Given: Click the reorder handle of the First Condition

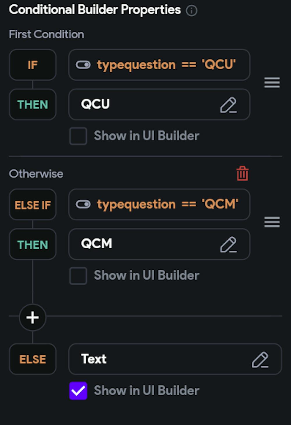Looking at the screenshot, I should point(272,82).
